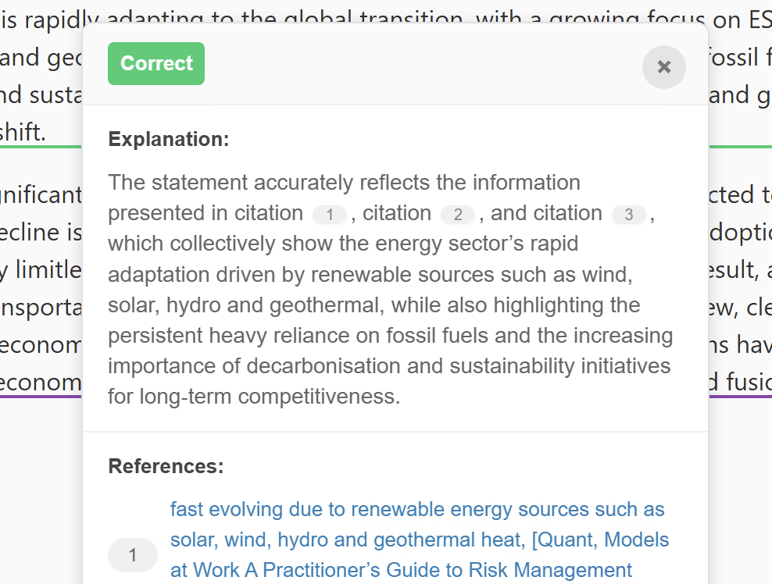Image resolution: width=772 pixels, height=584 pixels.
Task: Select the green-underlined sentence ending "and g"
Action: 739,95
